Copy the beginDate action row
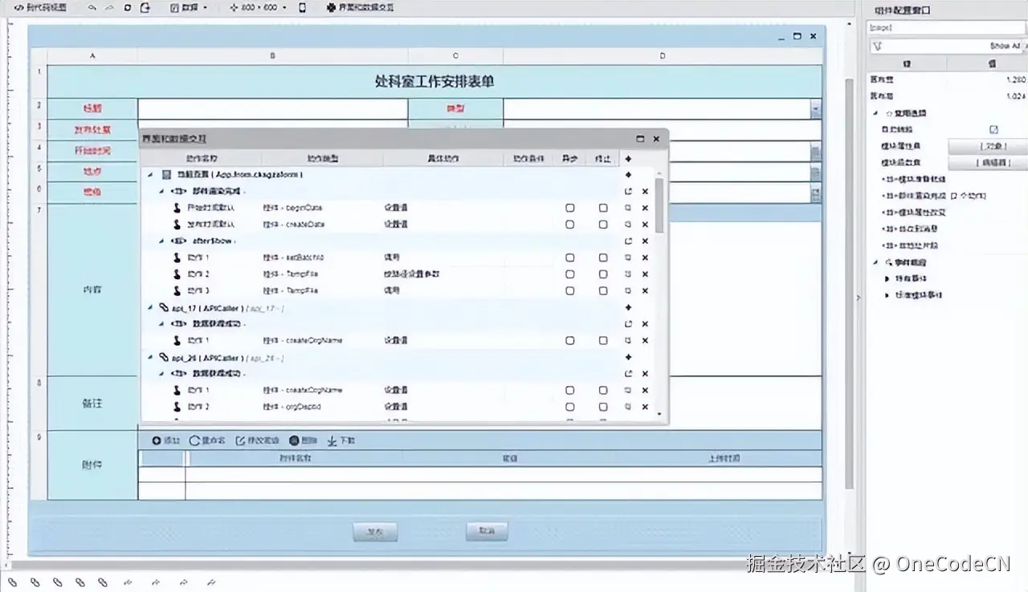 click(x=628, y=208)
